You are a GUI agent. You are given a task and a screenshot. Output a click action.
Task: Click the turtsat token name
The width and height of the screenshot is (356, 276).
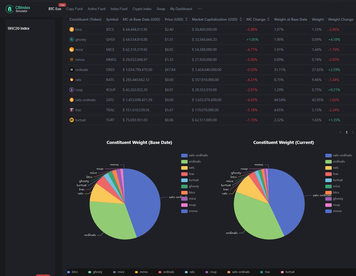81,120
